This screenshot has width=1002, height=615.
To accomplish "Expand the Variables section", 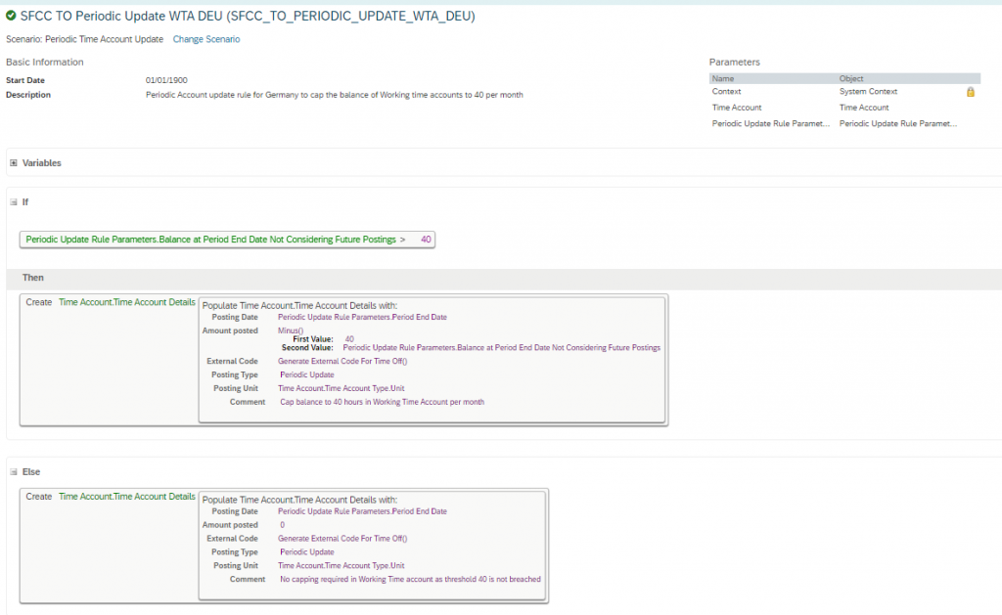I will click(14, 163).
